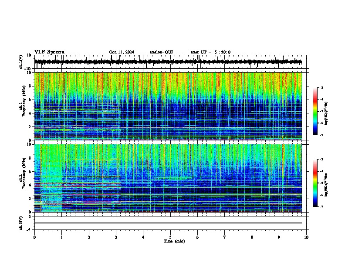Select the ch.2 "Frequency (kHz)" axis label
The width and height of the screenshot is (345, 266).
coord(24,173)
